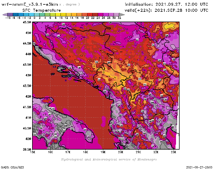The image size is (218, 169).
Task: Click the gray arrow end of legend above 32
Action: [x=122, y=14]
